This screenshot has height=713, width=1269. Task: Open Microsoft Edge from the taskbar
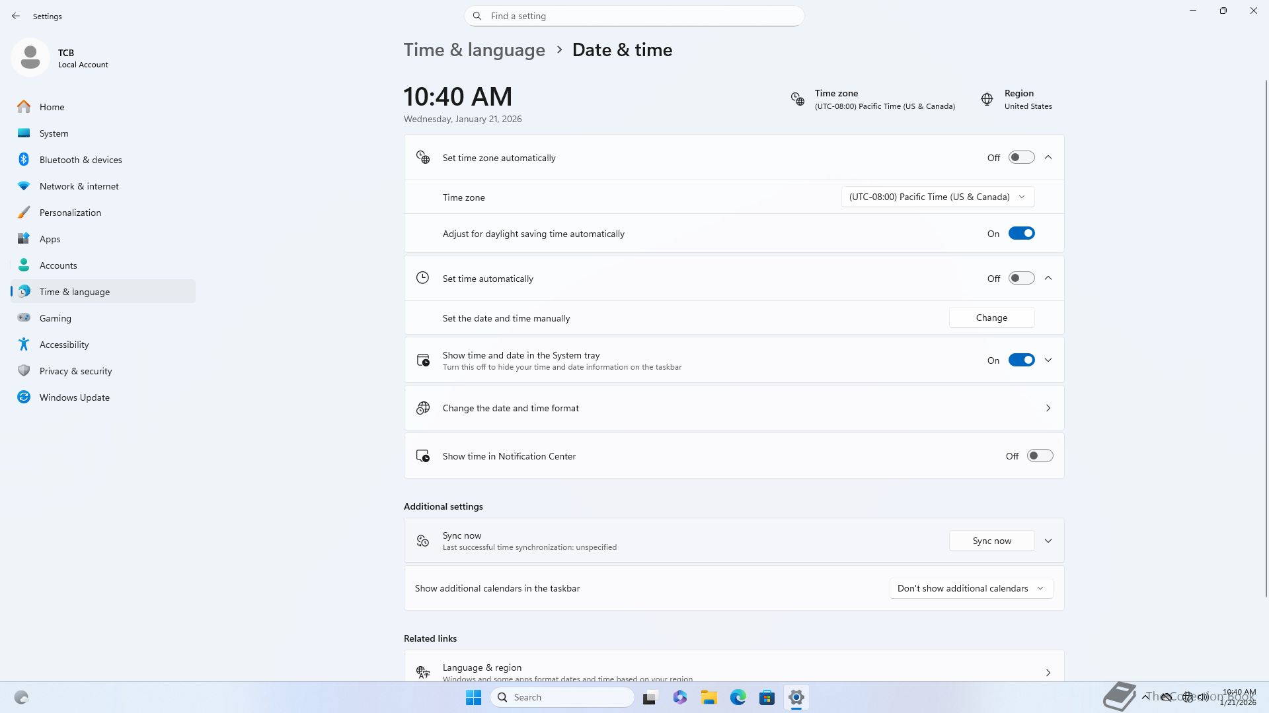pos(738,697)
